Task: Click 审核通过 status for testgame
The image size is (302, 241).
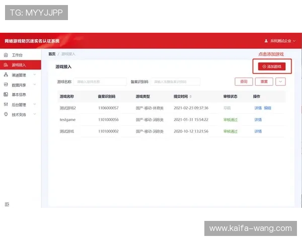Action: [231, 120]
